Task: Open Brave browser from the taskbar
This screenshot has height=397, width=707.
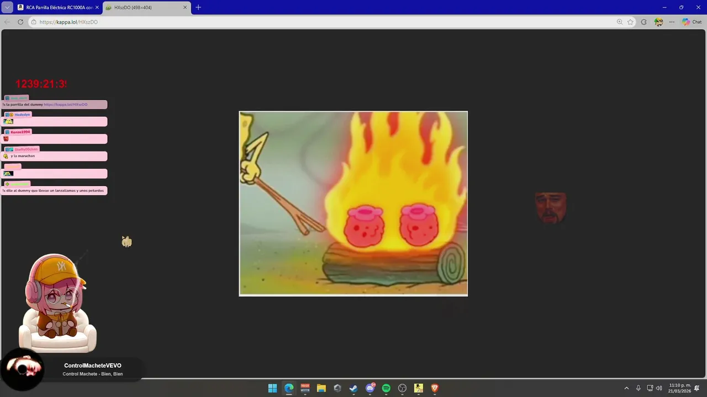Action: [x=435, y=388]
